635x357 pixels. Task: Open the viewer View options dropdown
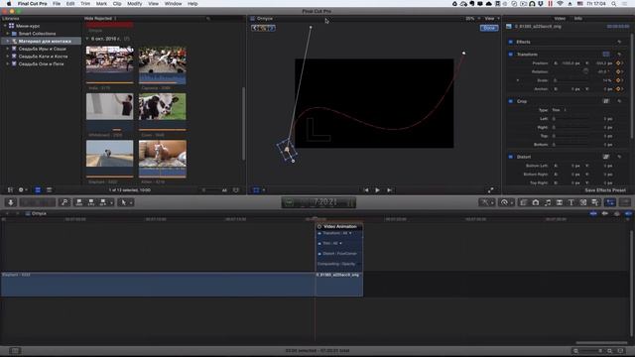pyautogui.click(x=492, y=19)
